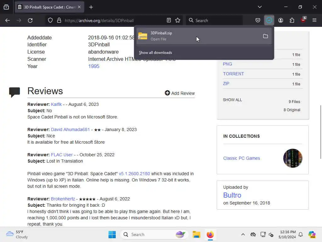Viewport: 322px width, 242px height.
Task: Open the Firefox account icon
Action: pos(280,20)
